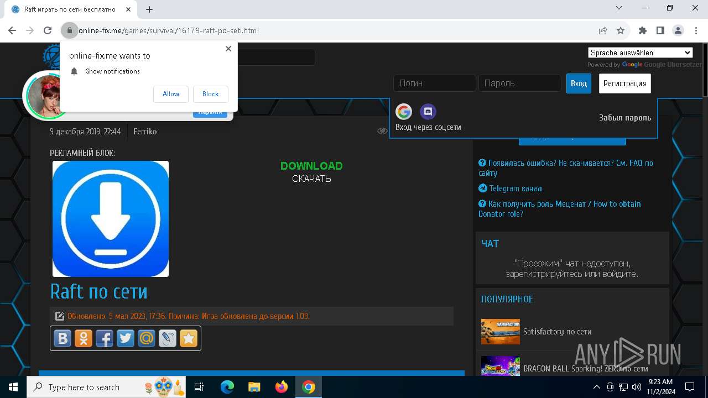Click the ПОПУЛЯРНОЕ section heading
The width and height of the screenshot is (708, 398).
[x=507, y=299]
